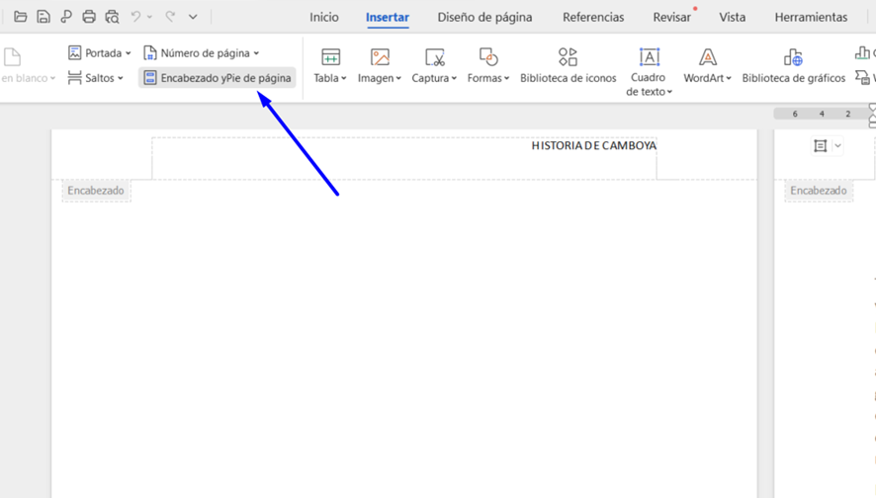
Task: Click the chart icon at ribbon edge
Action: [862, 53]
